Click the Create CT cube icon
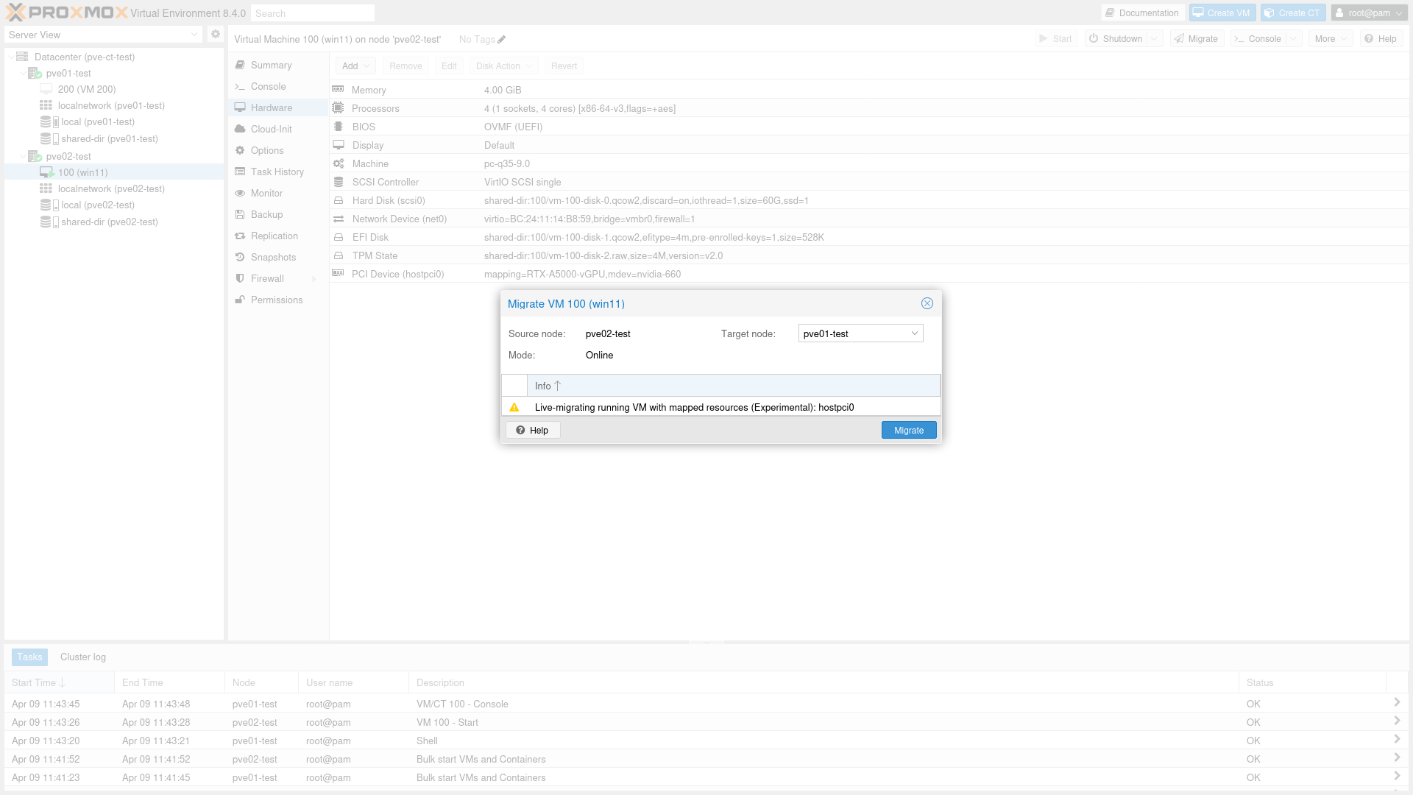This screenshot has width=1413, height=795. (1269, 13)
